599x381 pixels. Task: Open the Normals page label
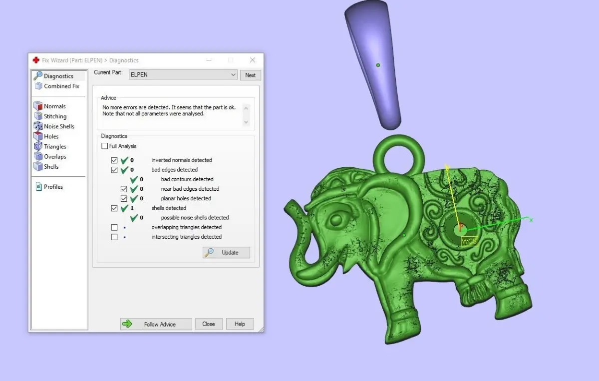(54, 106)
